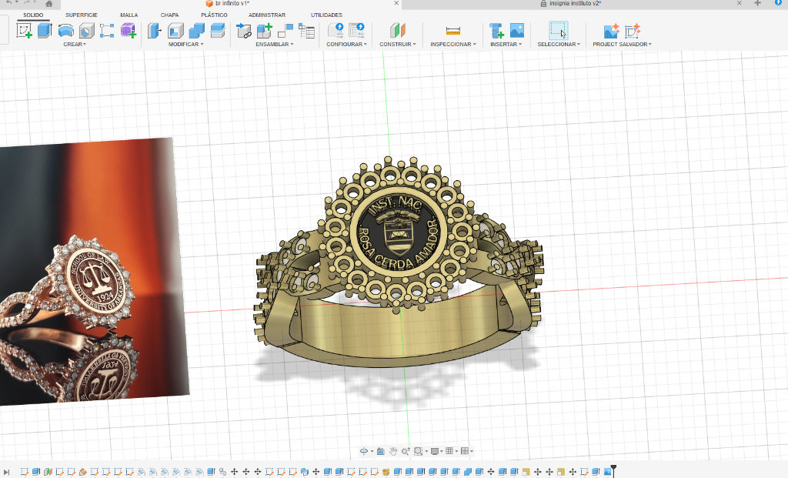Open the UTILIDADES tab

pyautogui.click(x=326, y=15)
